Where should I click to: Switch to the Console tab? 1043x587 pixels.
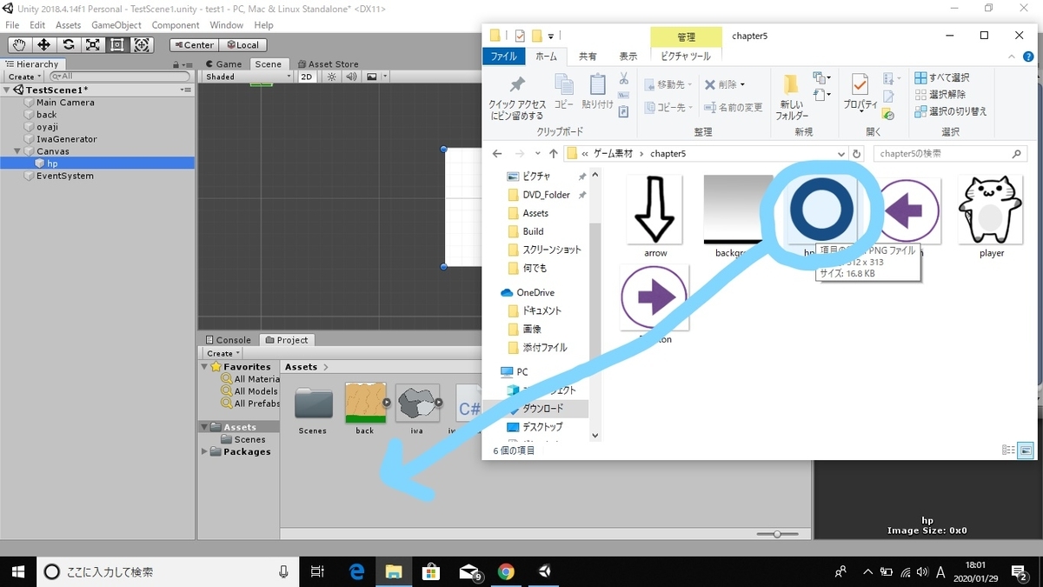tap(228, 340)
